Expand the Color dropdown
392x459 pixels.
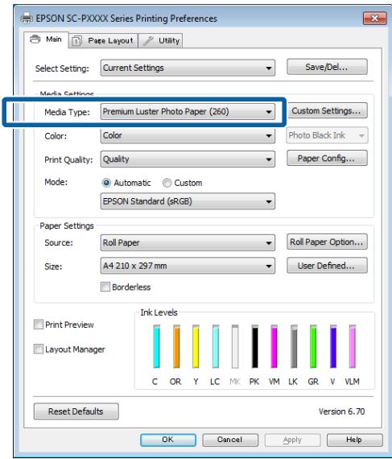click(x=188, y=135)
